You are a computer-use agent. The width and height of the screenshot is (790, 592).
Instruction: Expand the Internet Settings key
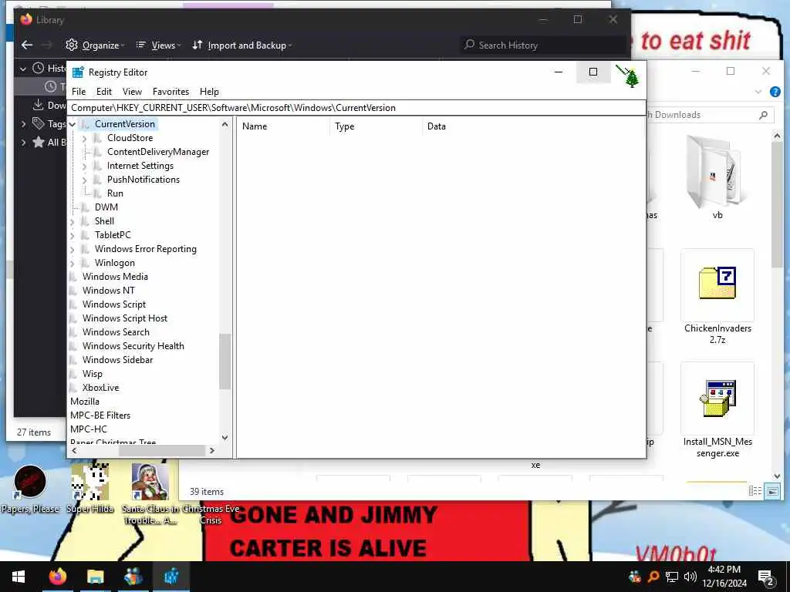[x=85, y=166]
